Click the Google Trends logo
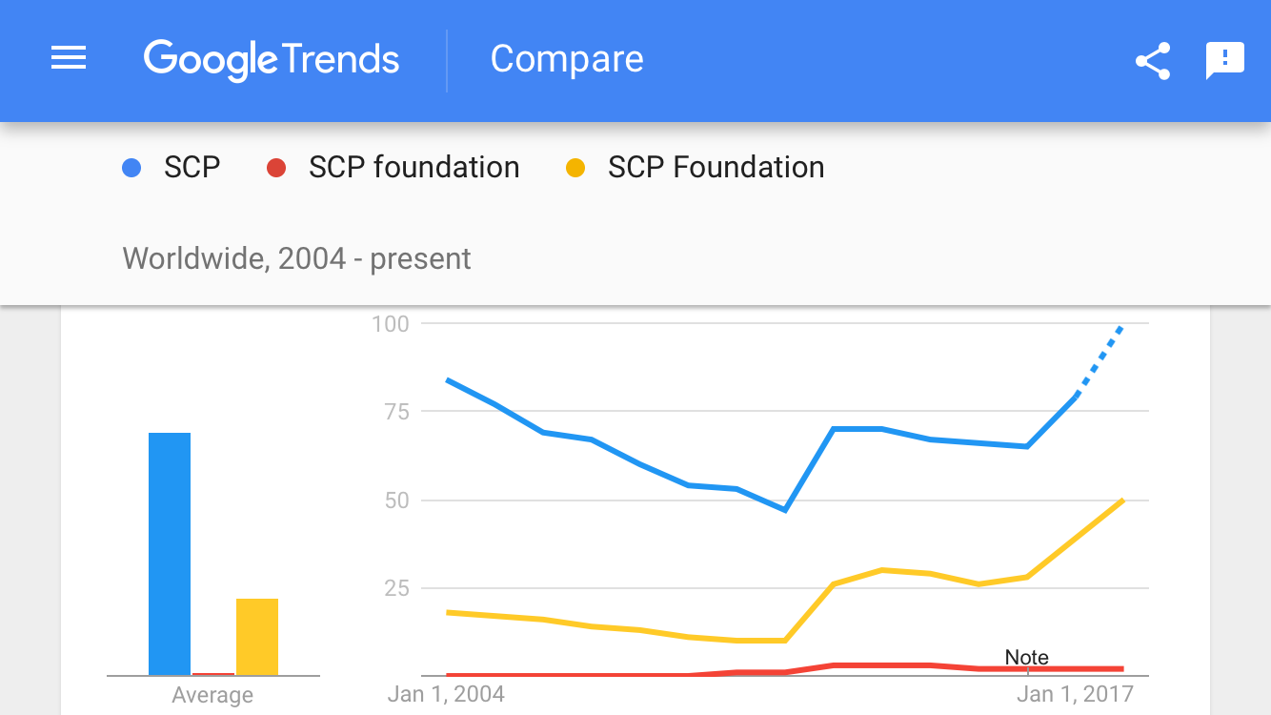1271x715 pixels. tap(272, 59)
